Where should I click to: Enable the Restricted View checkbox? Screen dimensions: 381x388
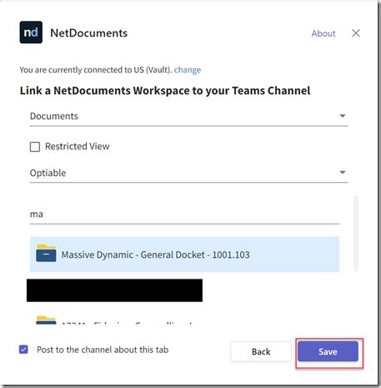tap(35, 147)
